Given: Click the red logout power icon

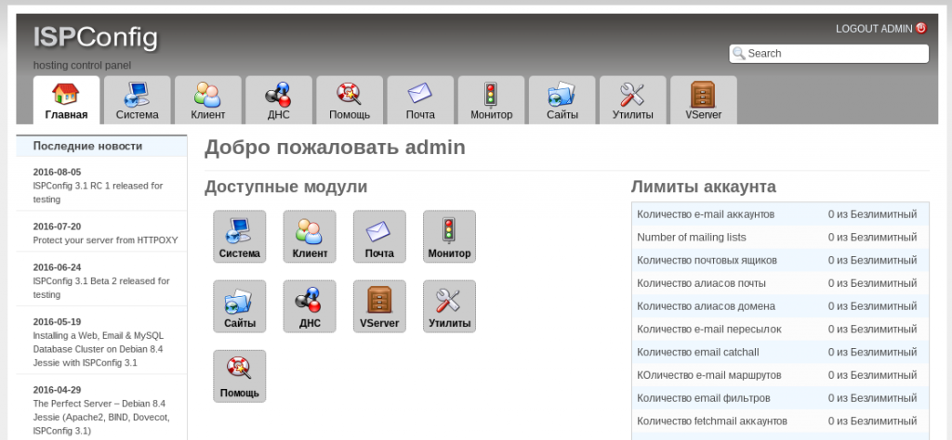Looking at the screenshot, I should (921, 29).
